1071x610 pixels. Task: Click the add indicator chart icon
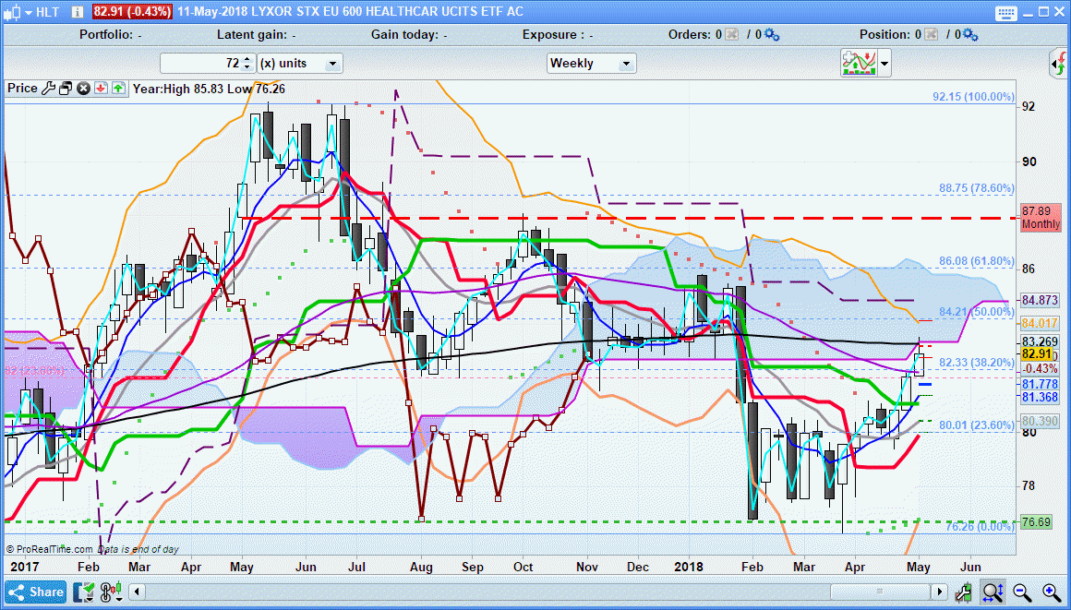pyautogui.click(x=859, y=64)
